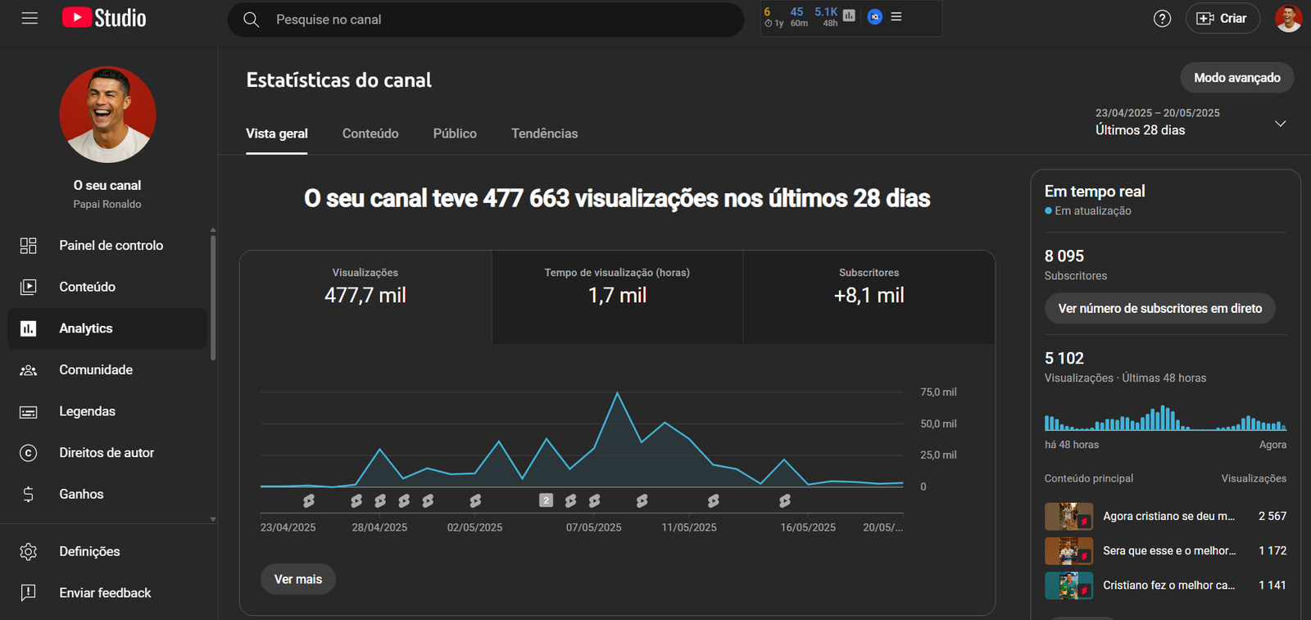Open Legendas sidebar item
The height and width of the screenshot is (620, 1311).
[107, 411]
